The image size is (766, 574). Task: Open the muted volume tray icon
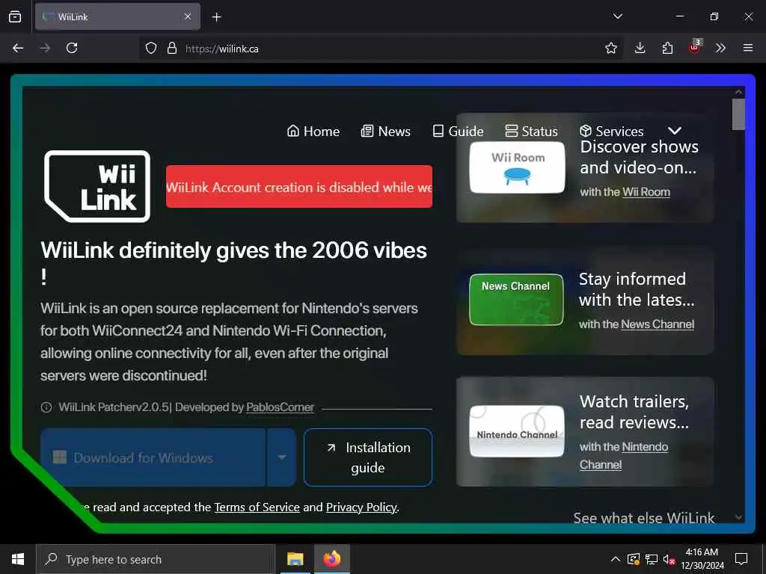[x=669, y=559]
